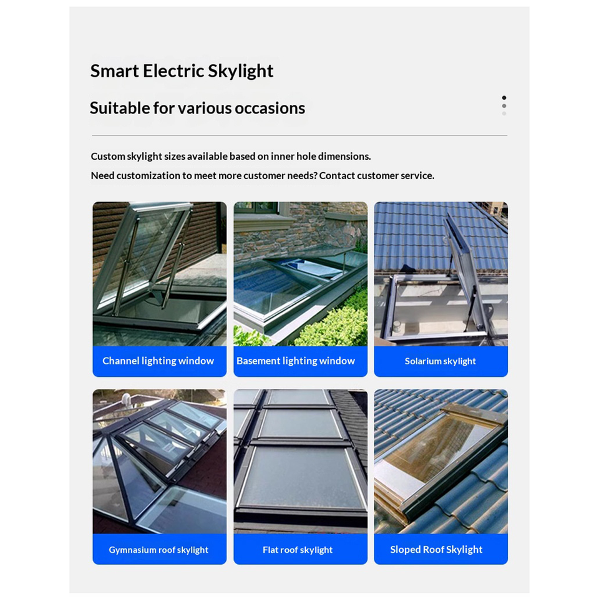Open the Flat roof skylight photo
Viewport: 599px width, 599px height.
[x=300, y=462]
